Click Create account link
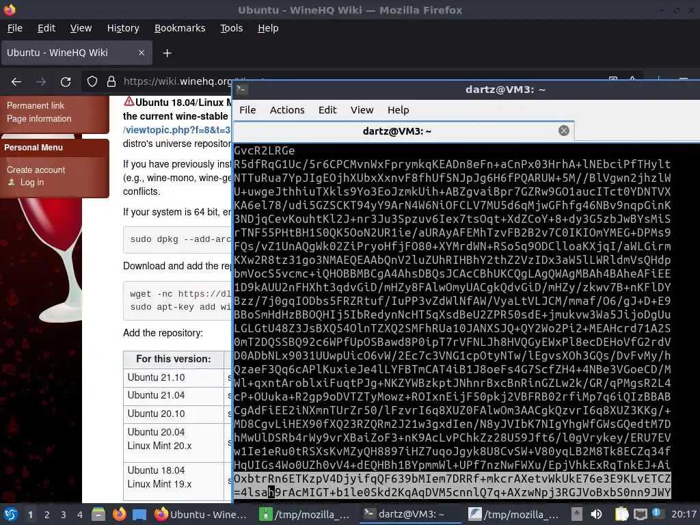Screen dimensions: 700x525 coord(36,170)
